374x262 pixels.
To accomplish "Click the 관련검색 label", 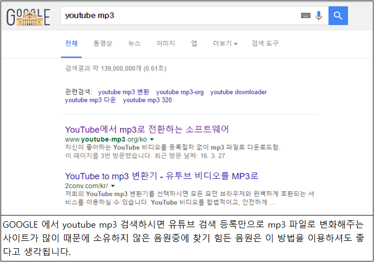I will [x=78, y=92].
